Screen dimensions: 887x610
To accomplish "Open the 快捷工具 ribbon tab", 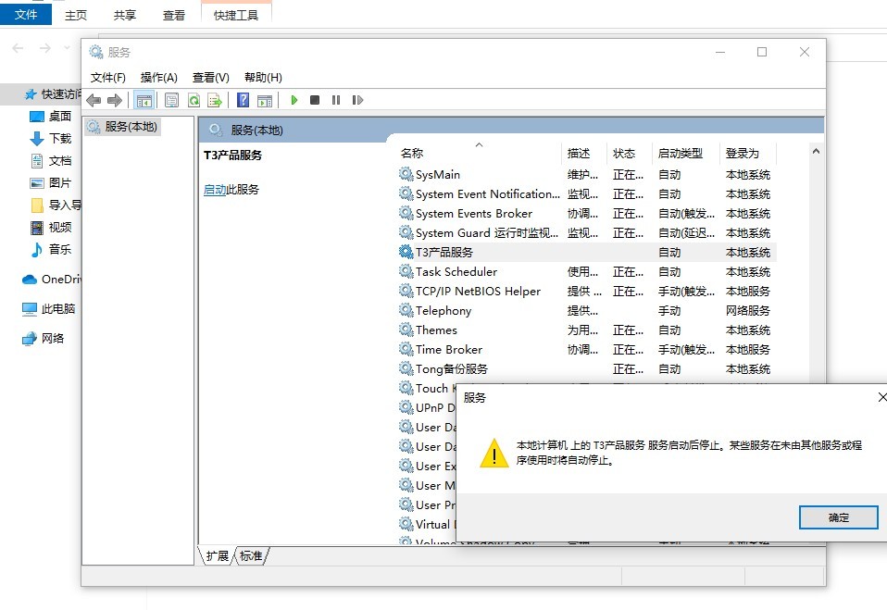I will pos(236,15).
